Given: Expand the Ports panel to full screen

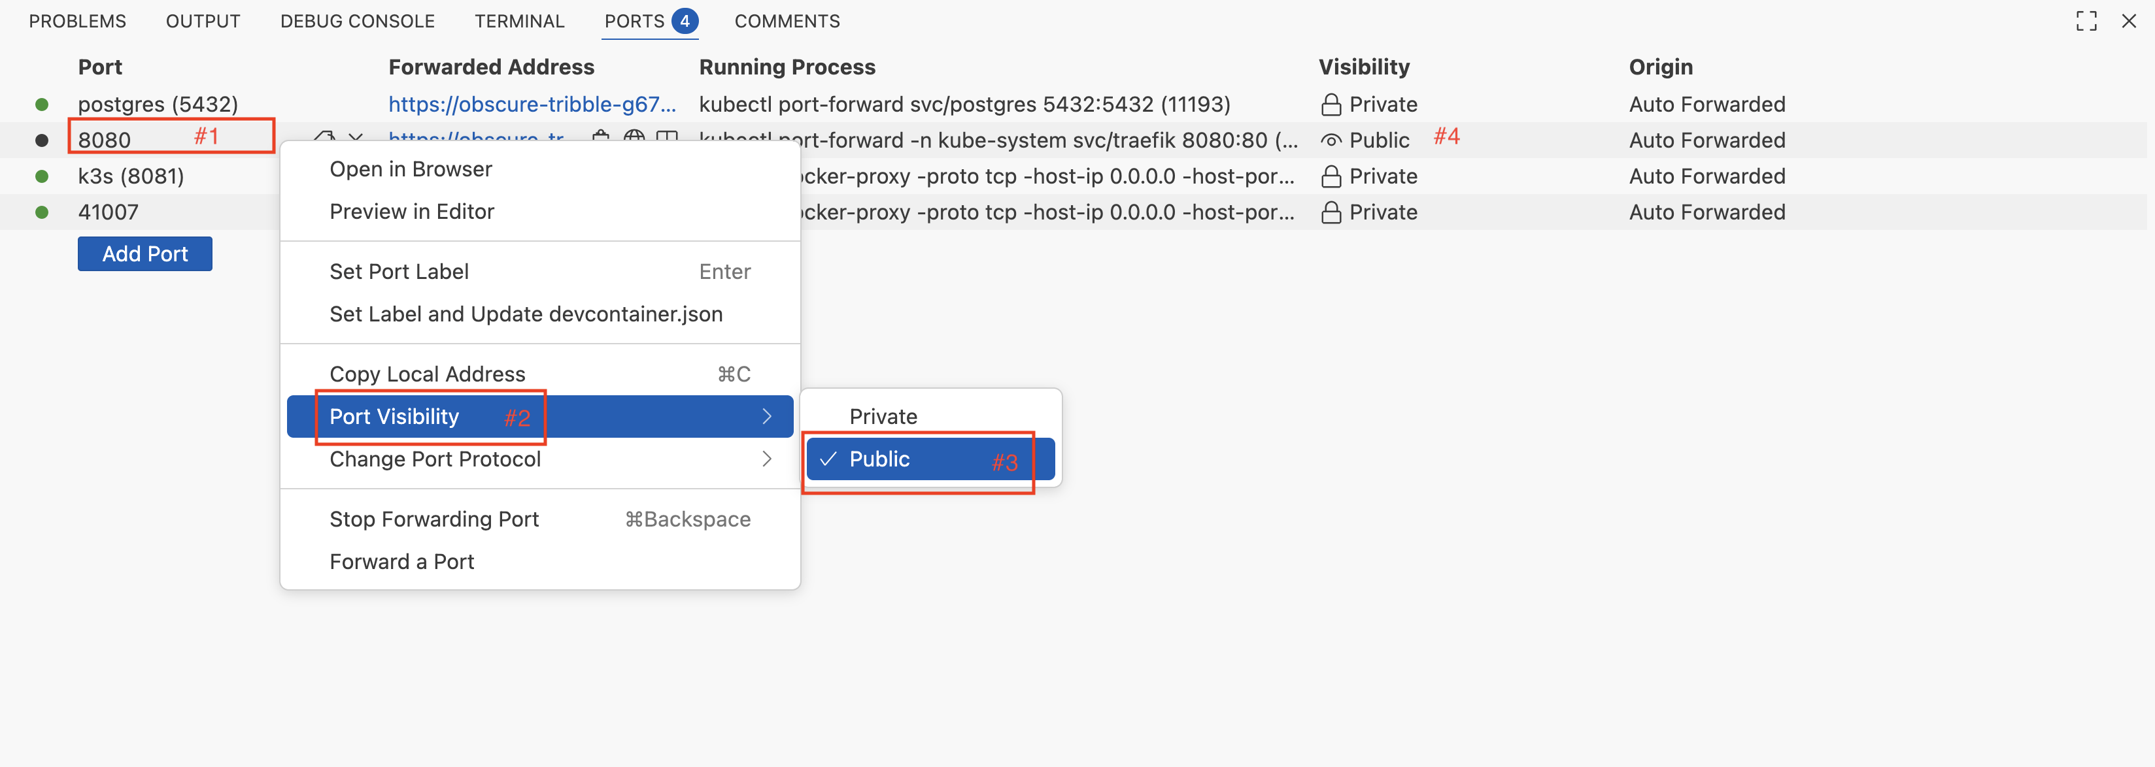Looking at the screenshot, I should (2086, 21).
